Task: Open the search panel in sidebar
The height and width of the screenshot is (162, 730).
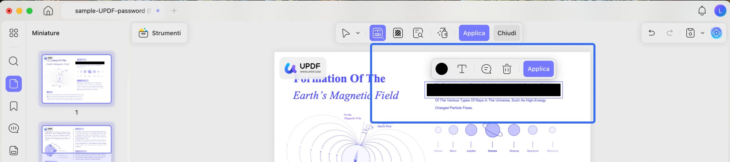Action: [14, 61]
